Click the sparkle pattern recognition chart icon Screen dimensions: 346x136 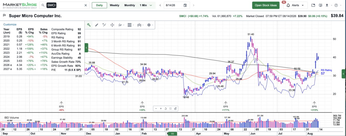point(120,25)
